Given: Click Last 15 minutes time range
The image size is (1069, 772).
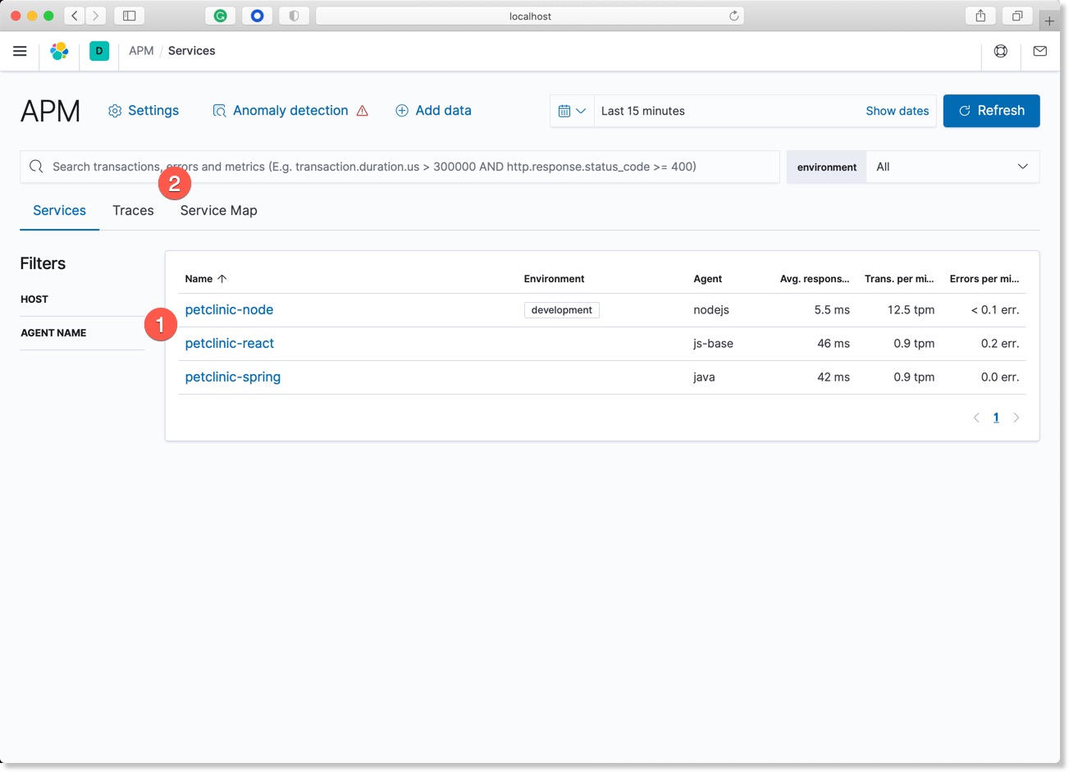Looking at the screenshot, I should point(643,111).
